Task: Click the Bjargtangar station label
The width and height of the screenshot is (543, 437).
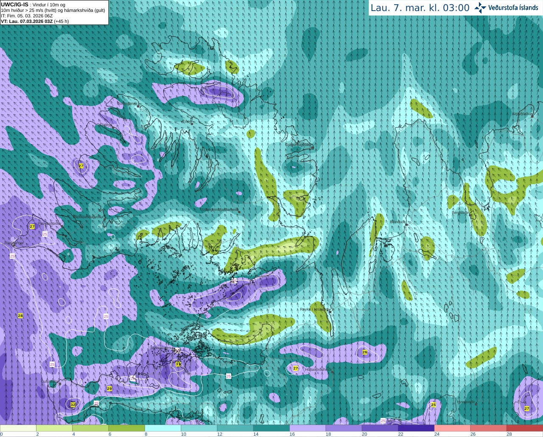Action: point(14,243)
